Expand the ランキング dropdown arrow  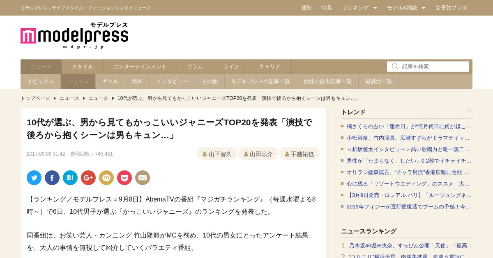click(x=375, y=8)
